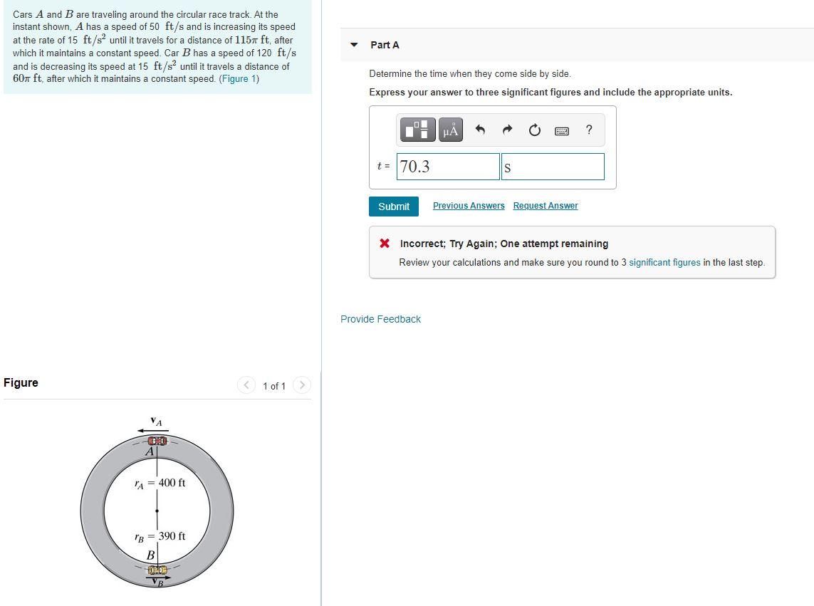
Task: Click the previous figure arrow icon
Action: coord(246,385)
